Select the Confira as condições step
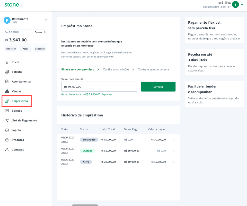The height and width of the screenshot is (206, 247). click(116, 69)
